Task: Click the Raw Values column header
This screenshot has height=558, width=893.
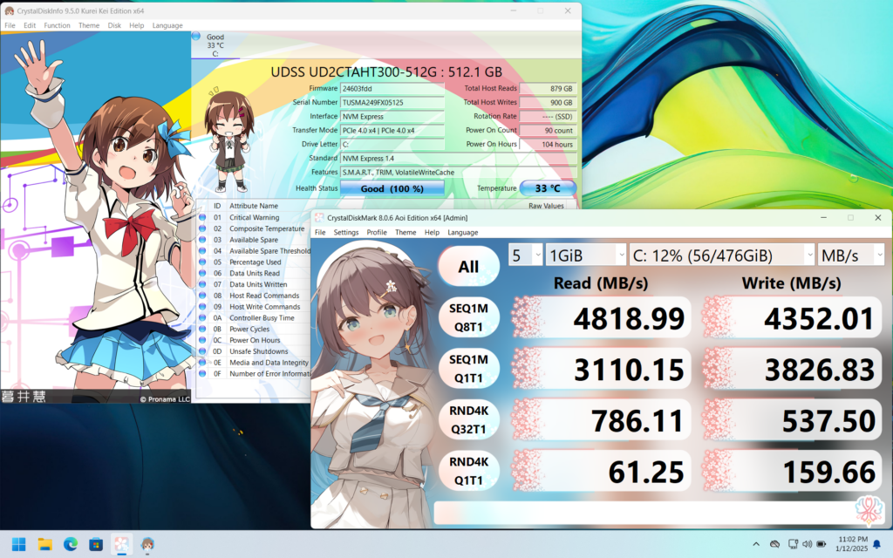Action: click(x=546, y=206)
